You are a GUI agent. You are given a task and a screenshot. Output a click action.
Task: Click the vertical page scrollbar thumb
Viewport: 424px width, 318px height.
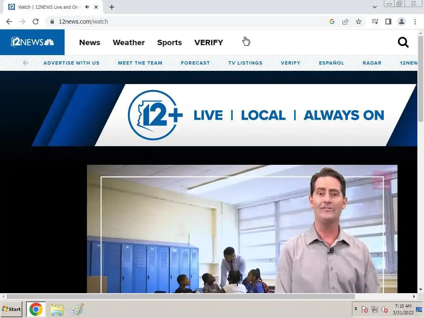[x=421, y=78]
